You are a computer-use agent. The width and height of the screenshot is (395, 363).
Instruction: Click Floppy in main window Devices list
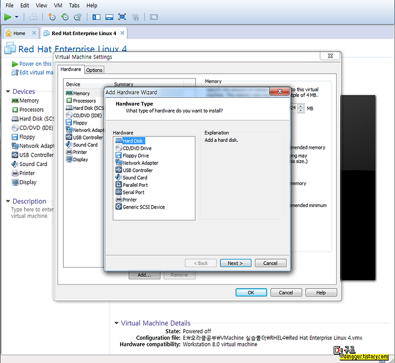click(x=24, y=137)
